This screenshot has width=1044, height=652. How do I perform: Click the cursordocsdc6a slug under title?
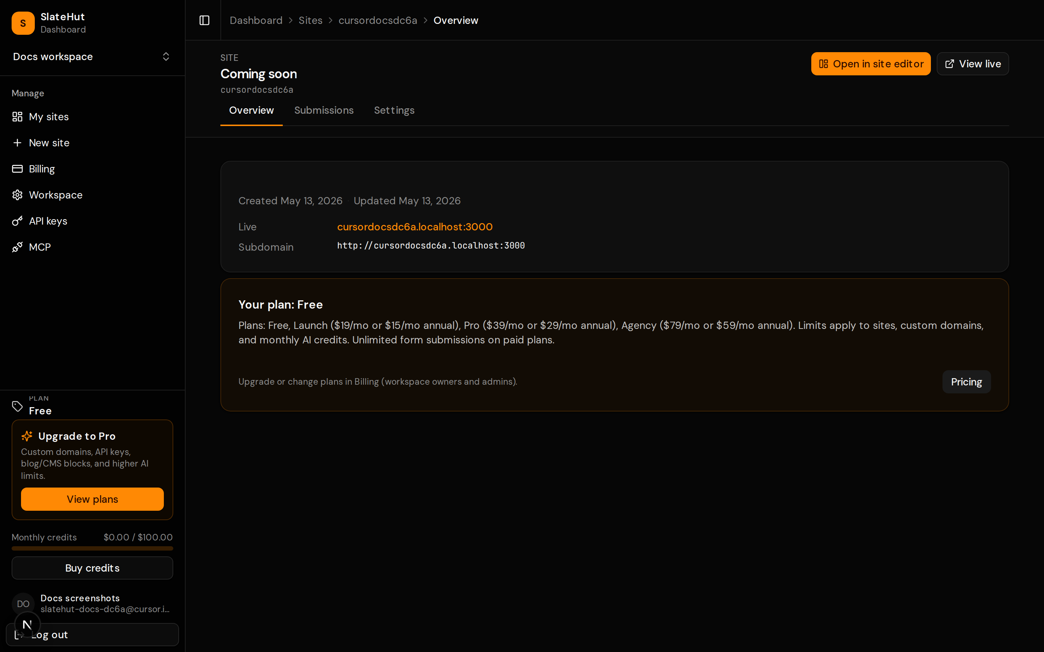coord(257,90)
